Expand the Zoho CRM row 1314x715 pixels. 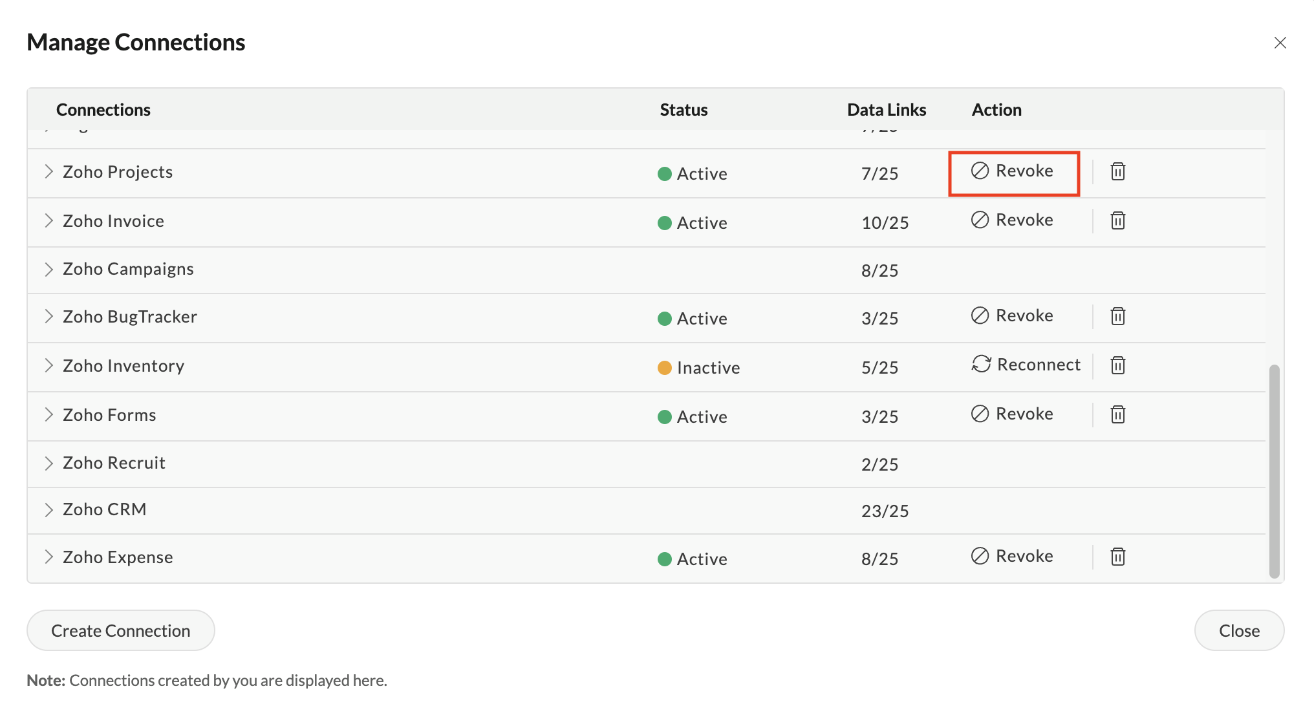pyautogui.click(x=48, y=510)
